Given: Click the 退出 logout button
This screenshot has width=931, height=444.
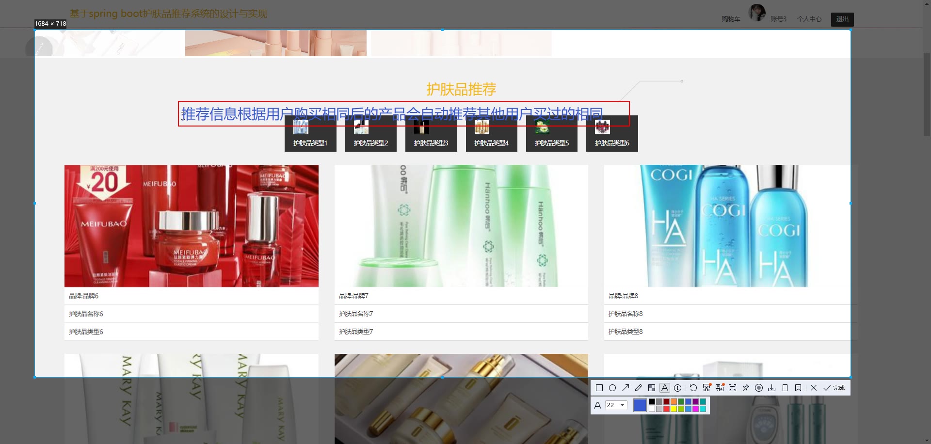Looking at the screenshot, I should [842, 19].
